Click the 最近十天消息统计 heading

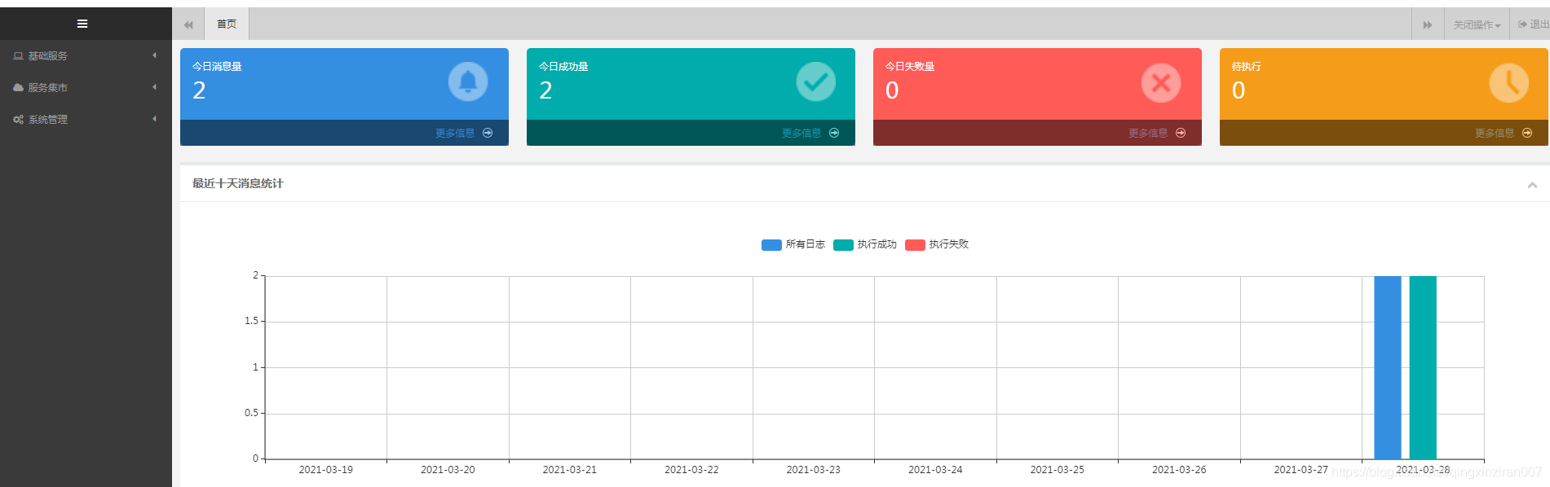point(238,184)
